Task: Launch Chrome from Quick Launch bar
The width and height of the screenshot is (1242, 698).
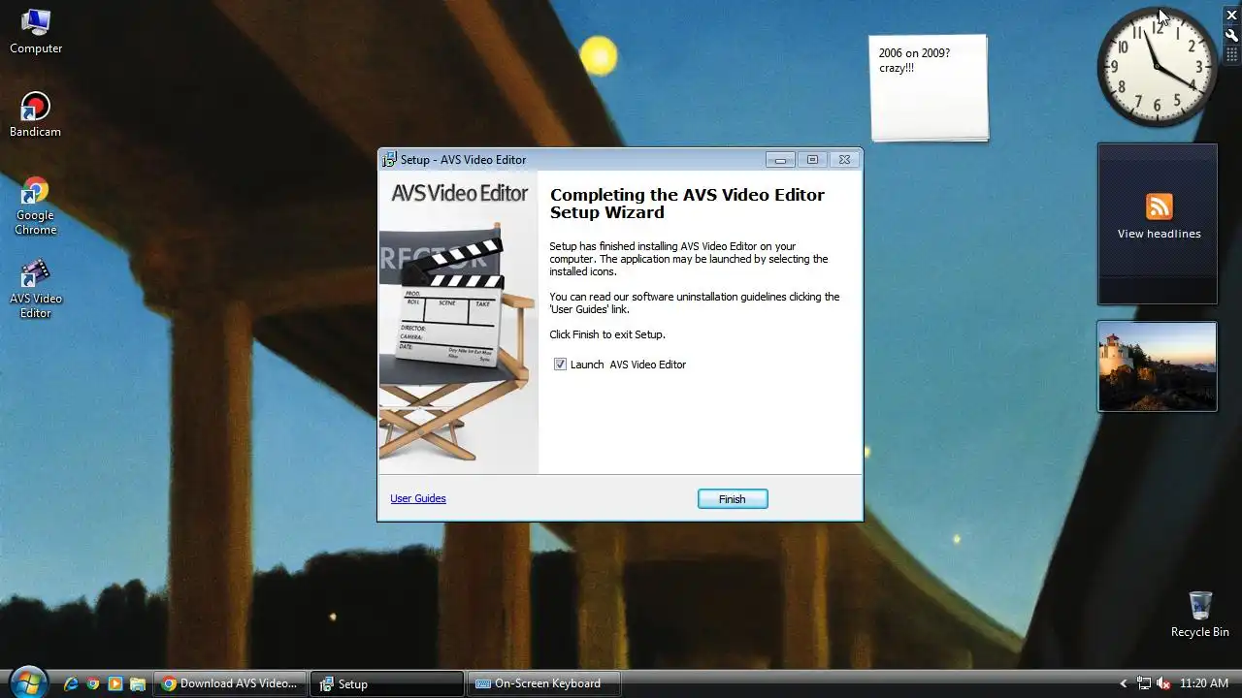Action: tap(93, 683)
